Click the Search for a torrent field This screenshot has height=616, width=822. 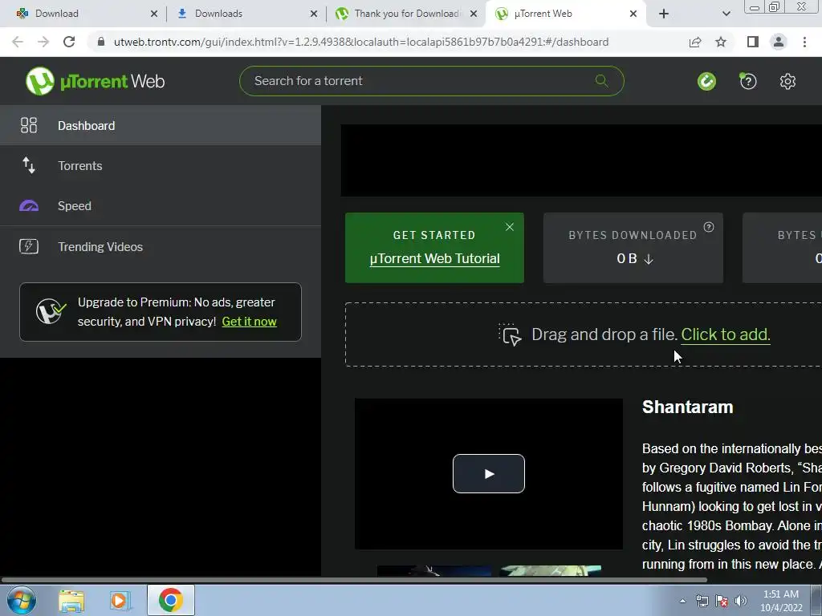click(431, 81)
